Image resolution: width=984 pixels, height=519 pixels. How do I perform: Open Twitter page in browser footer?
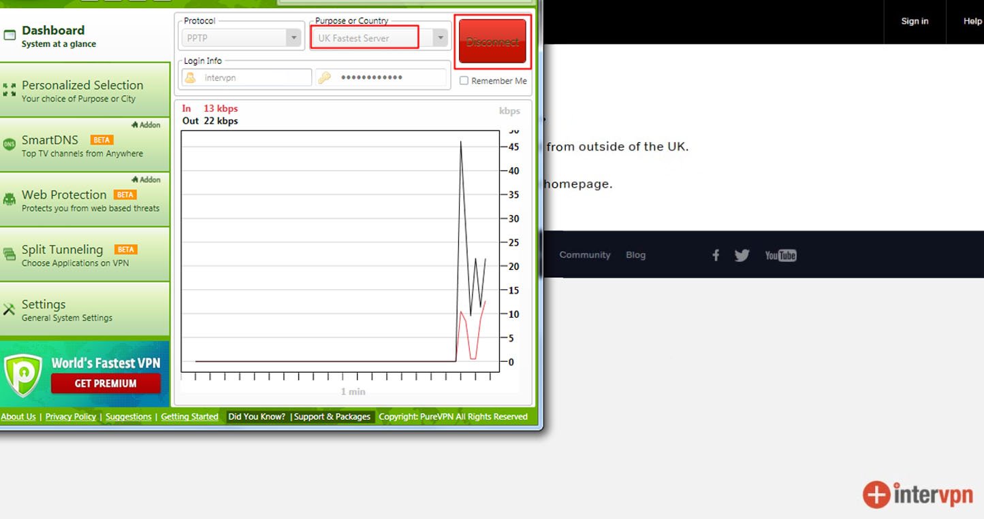point(742,255)
